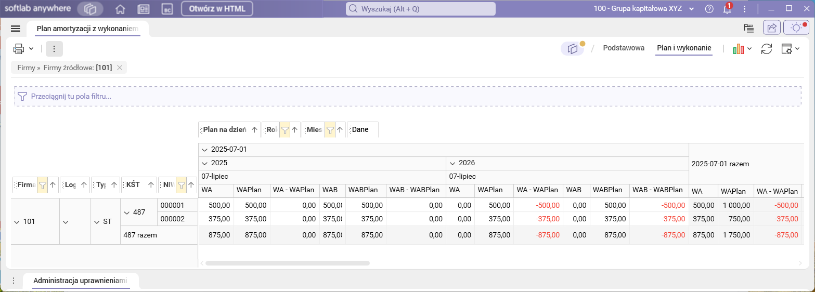Click the bottom three-dot icon beside Administracja
Image resolution: width=815 pixels, height=292 pixels.
tap(14, 281)
